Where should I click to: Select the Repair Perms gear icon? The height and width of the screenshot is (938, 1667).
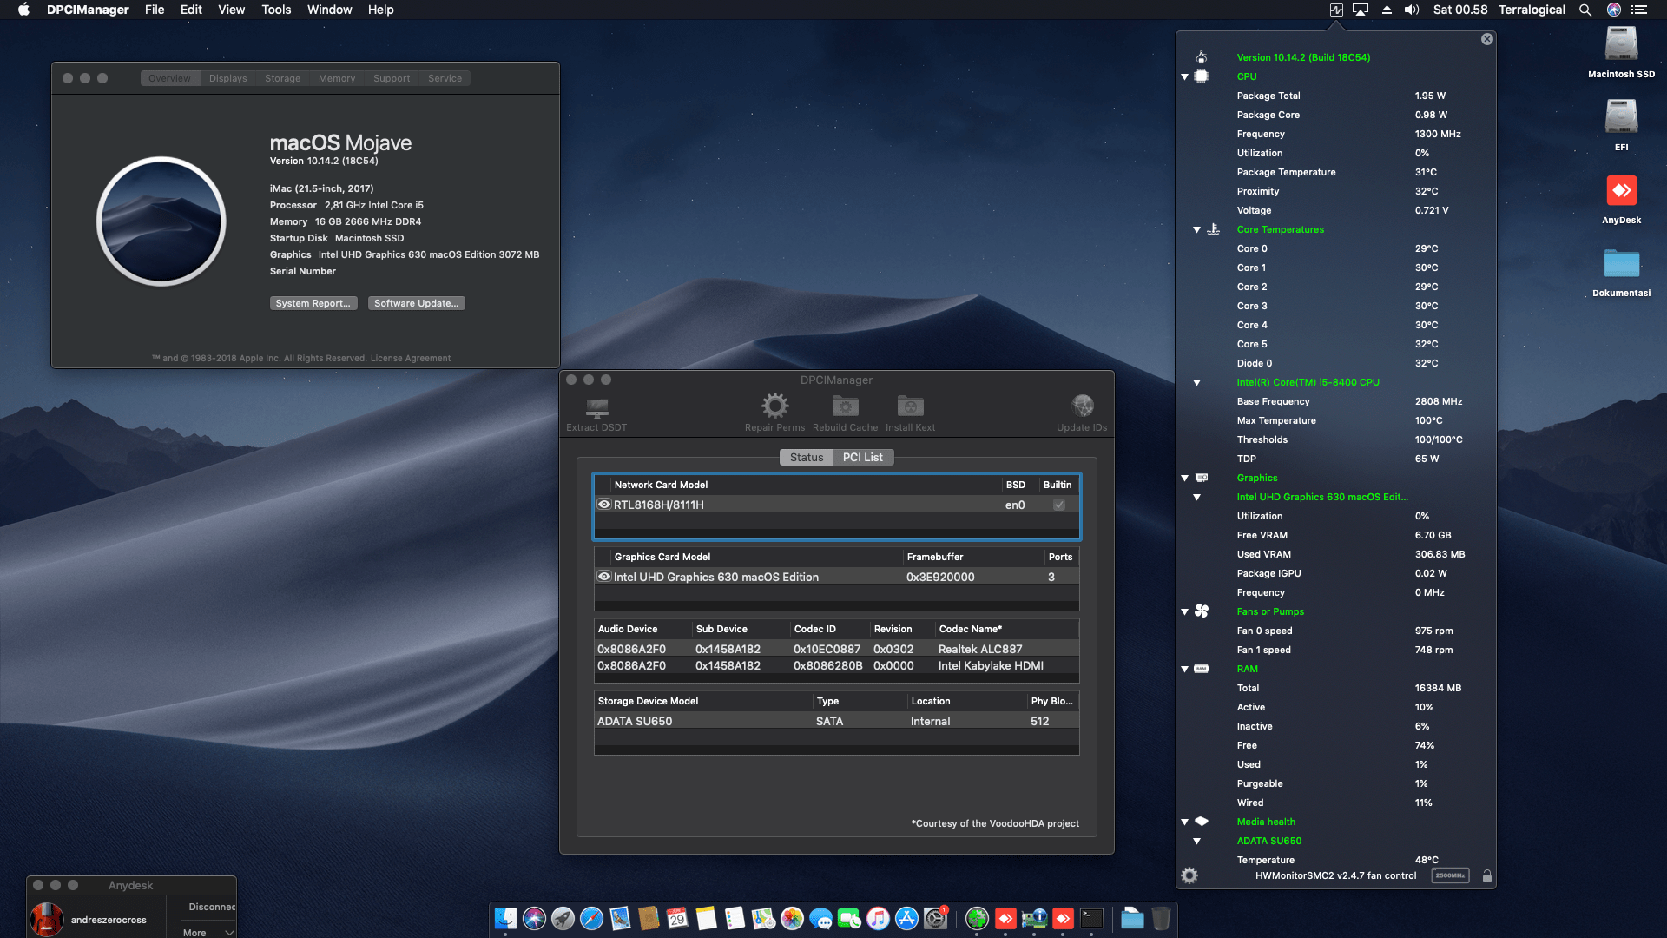click(774, 406)
